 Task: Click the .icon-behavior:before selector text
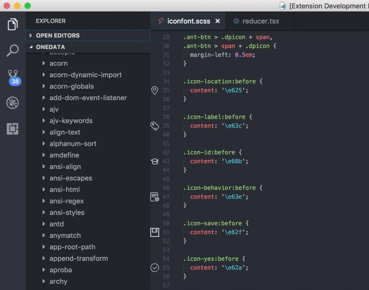point(219,188)
